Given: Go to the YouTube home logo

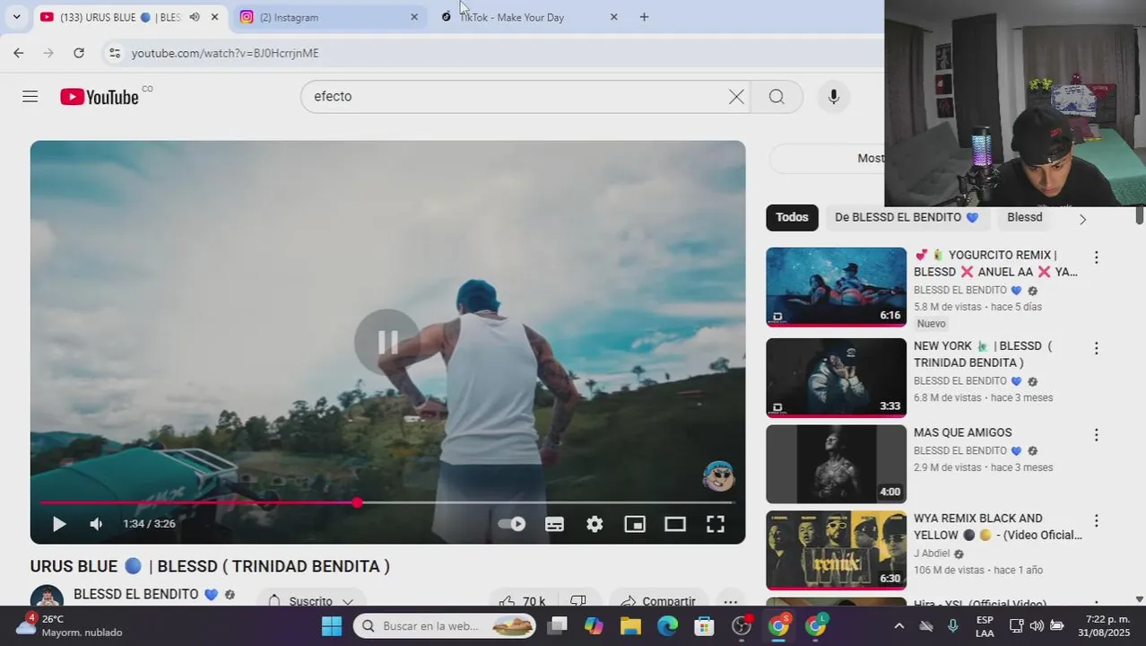Looking at the screenshot, I should [x=100, y=97].
